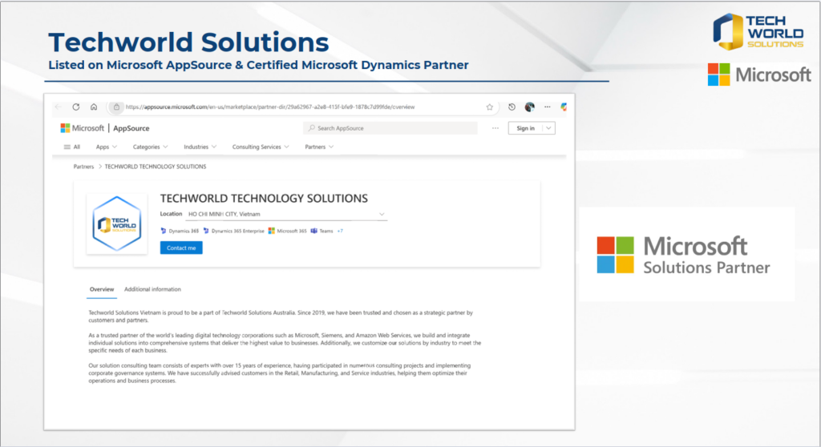Open the All hamburger menu
Screen dimensions: 821x447
pos(72,147)
